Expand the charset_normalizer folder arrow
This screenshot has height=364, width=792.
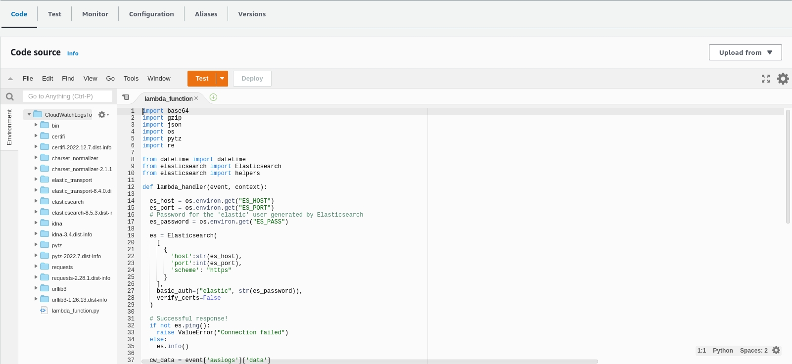coord(36,158)
